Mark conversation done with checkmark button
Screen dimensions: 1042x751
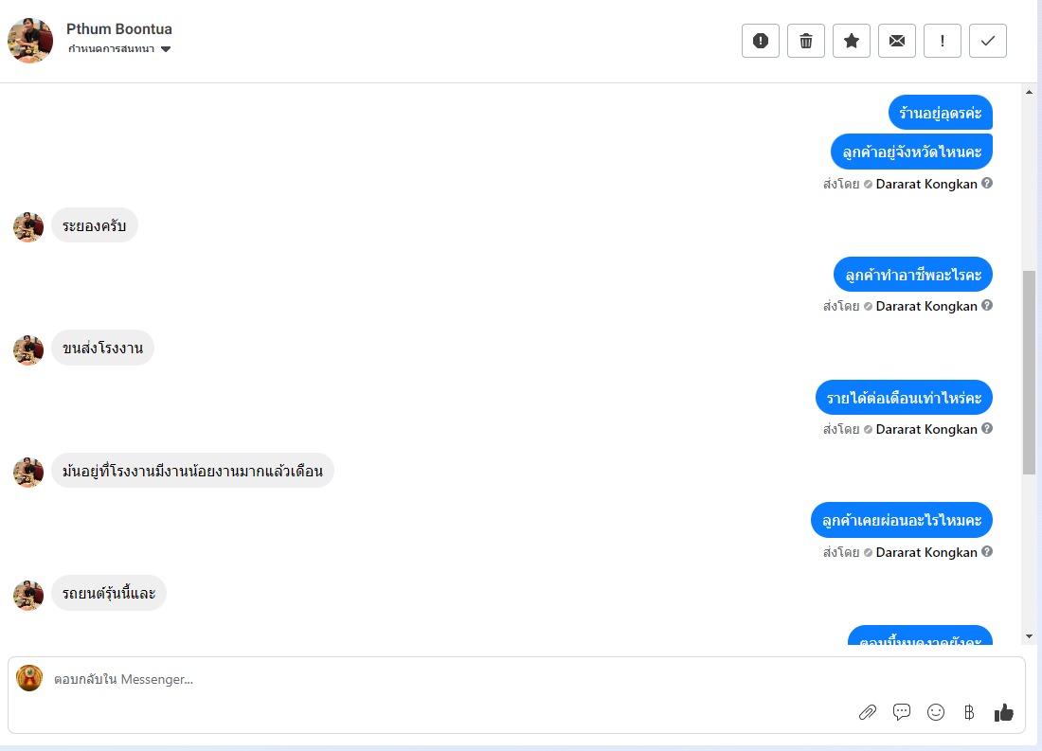click(988, 41)
